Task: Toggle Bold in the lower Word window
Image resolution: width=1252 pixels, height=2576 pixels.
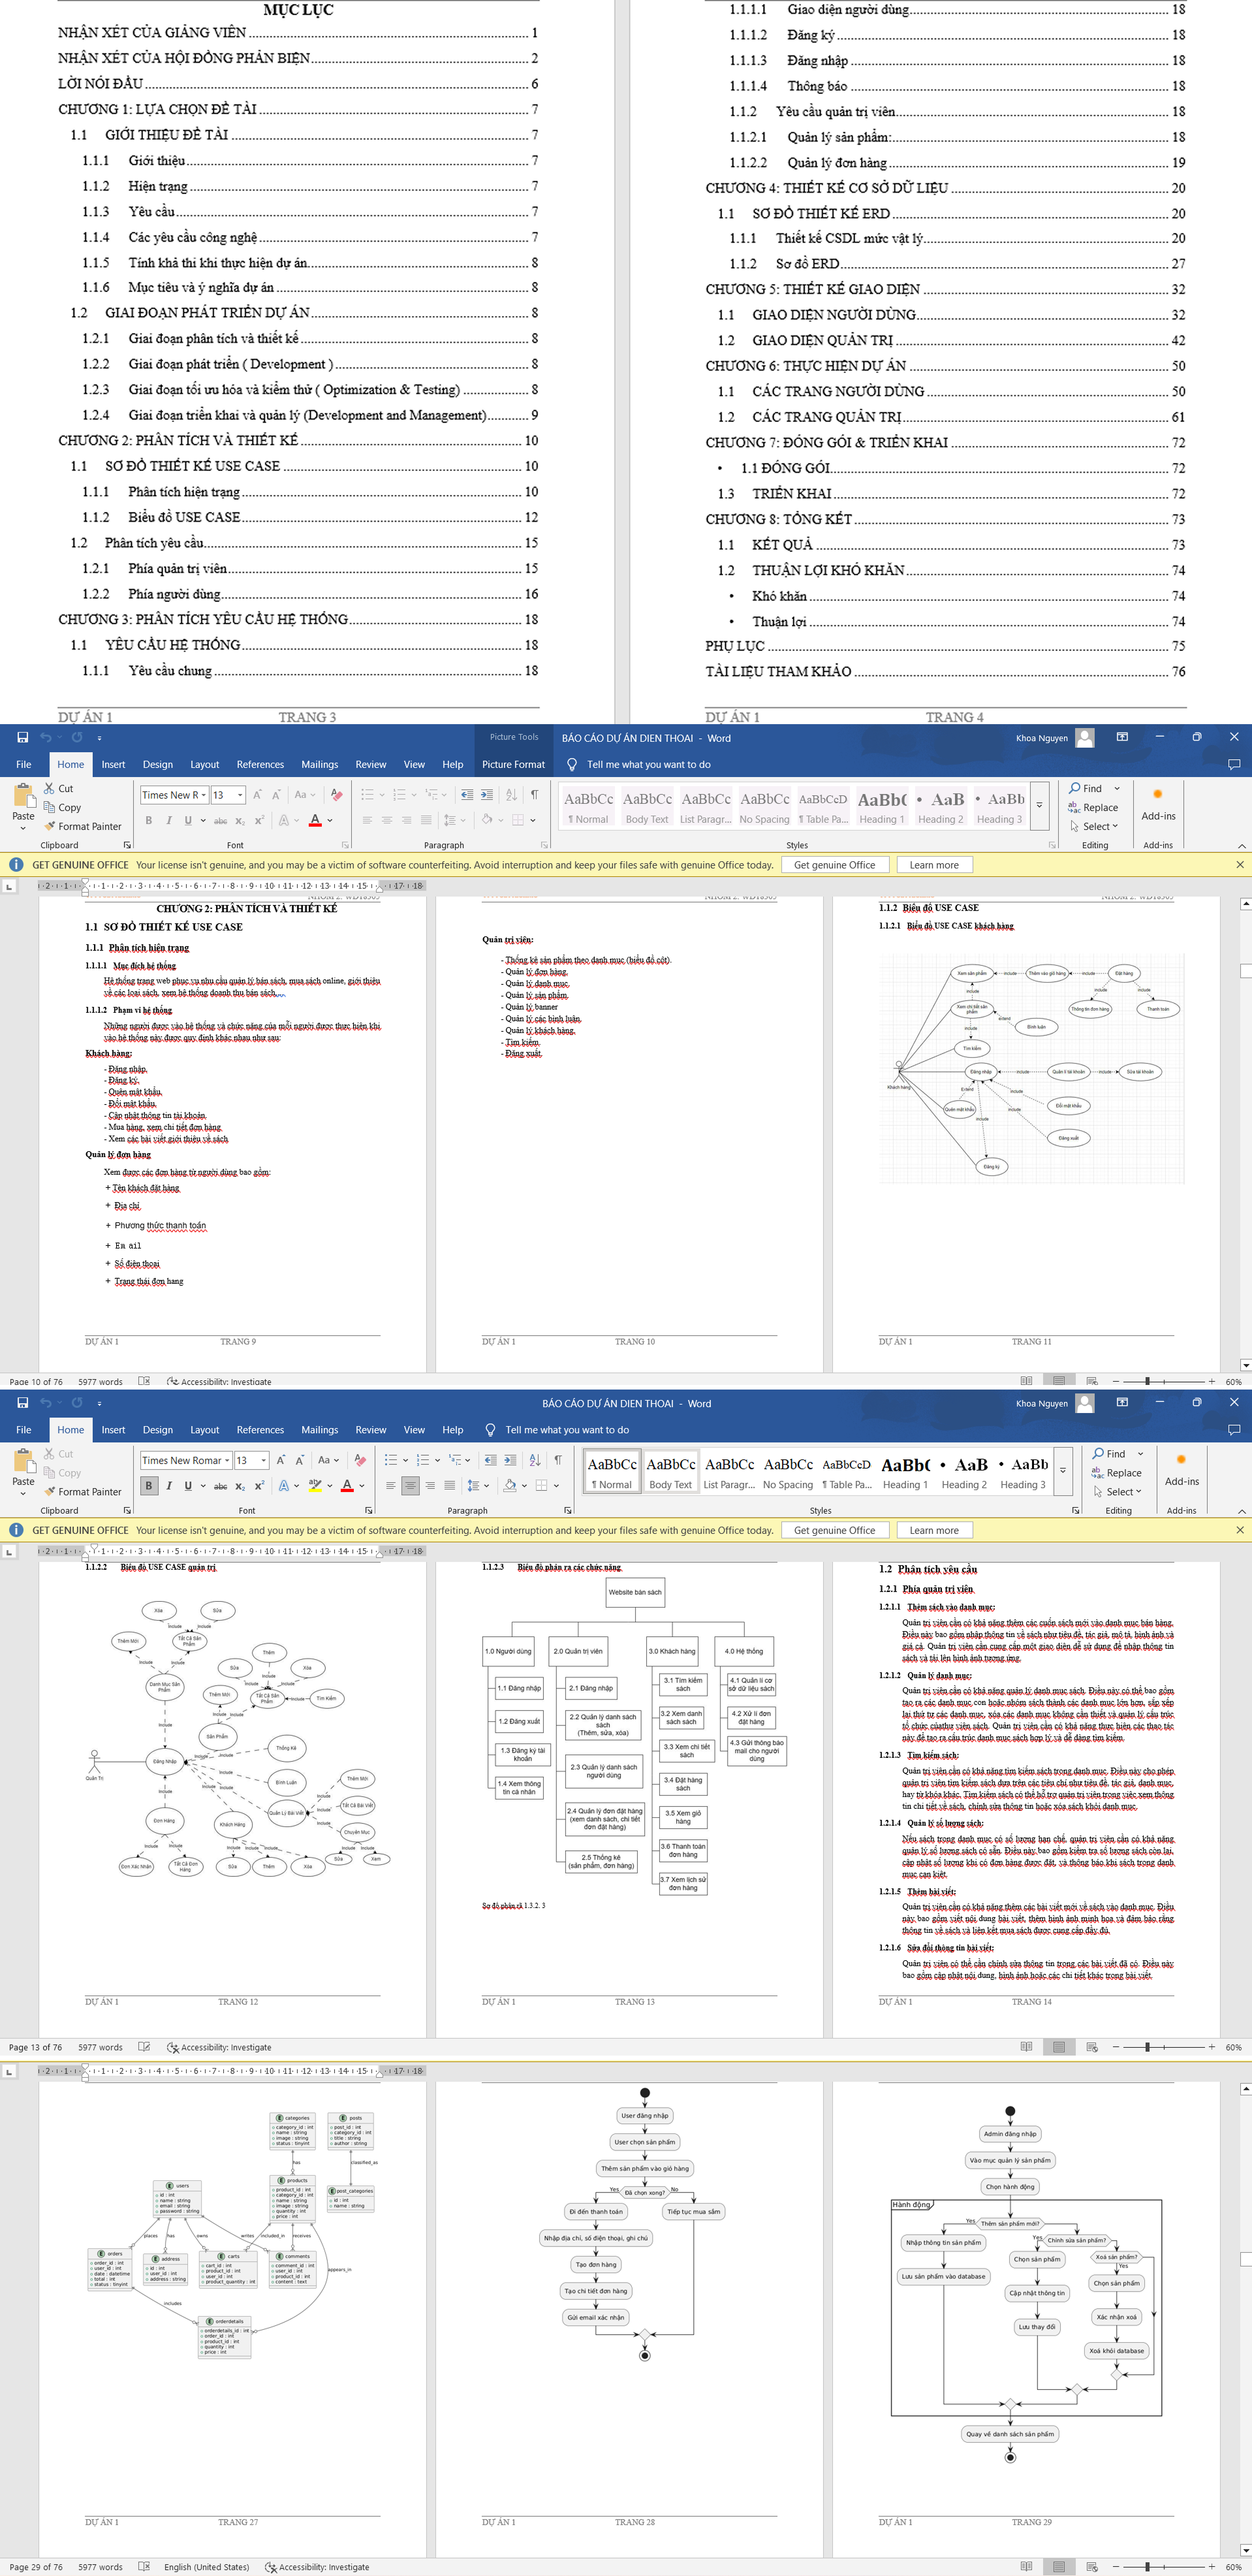Action: click(x=149, y=1485)
